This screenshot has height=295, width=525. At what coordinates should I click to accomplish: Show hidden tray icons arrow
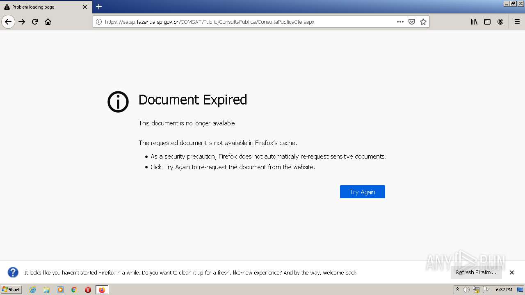(x=458, y=290)
